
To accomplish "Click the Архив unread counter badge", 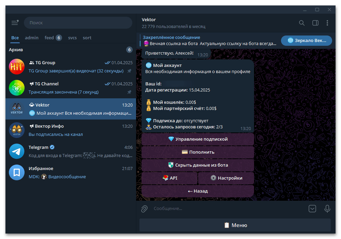I will pos(129,50).
